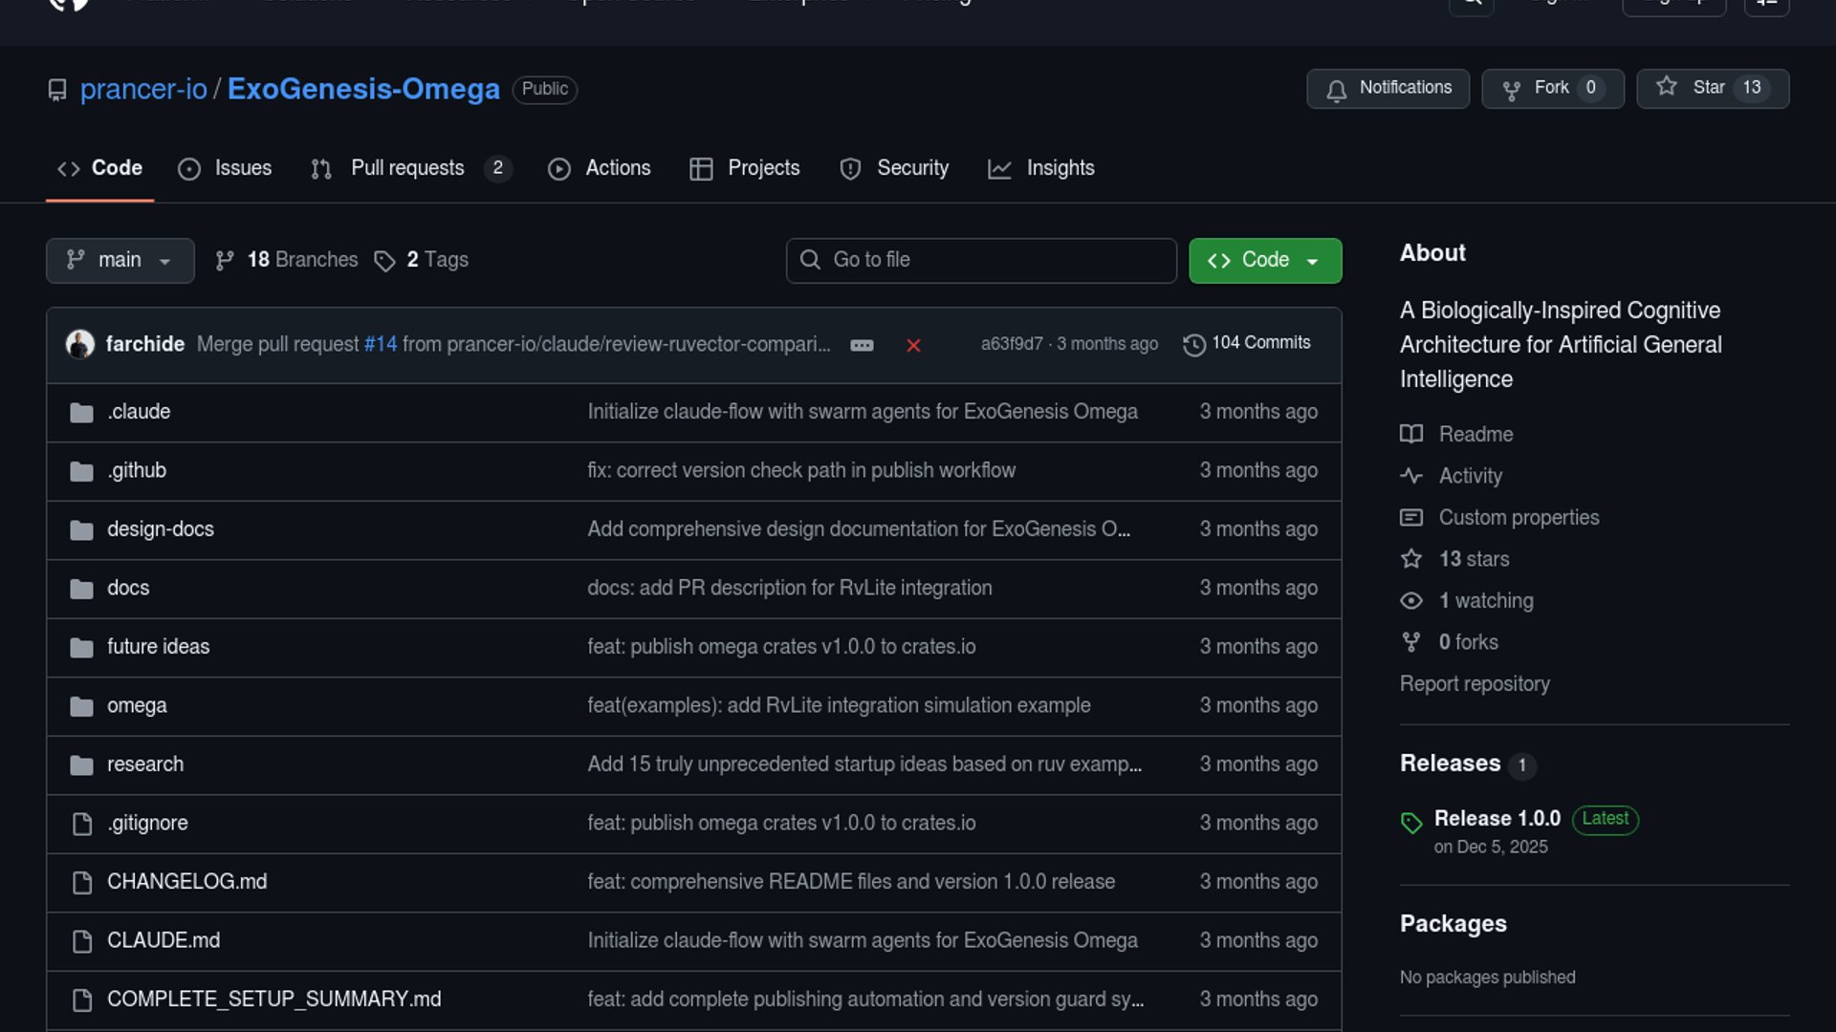Click the failed check red X icon
Image resolution: width=1836 pixels, height=1032 pixels.
point(913,345)
